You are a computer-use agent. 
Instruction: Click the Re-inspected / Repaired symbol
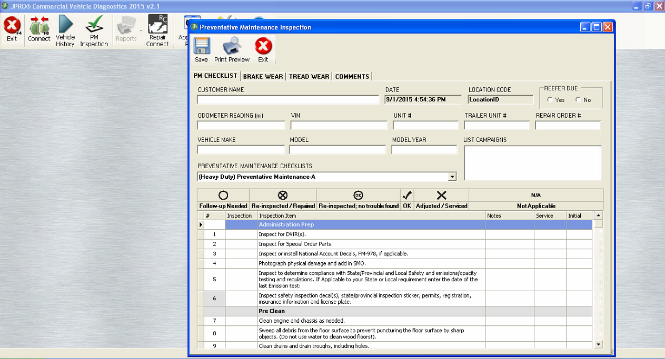(x=283, y=196)
